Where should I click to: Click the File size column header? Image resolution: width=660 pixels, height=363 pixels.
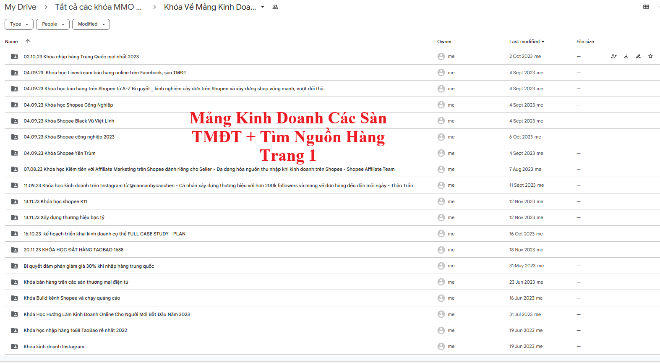pos(585,42)
